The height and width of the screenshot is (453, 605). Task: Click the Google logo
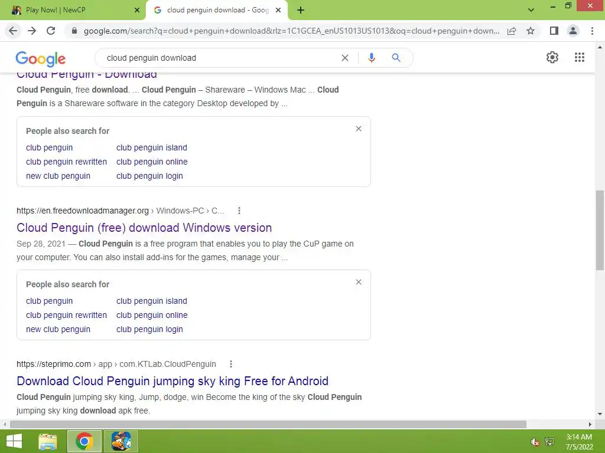pos(41,59)
